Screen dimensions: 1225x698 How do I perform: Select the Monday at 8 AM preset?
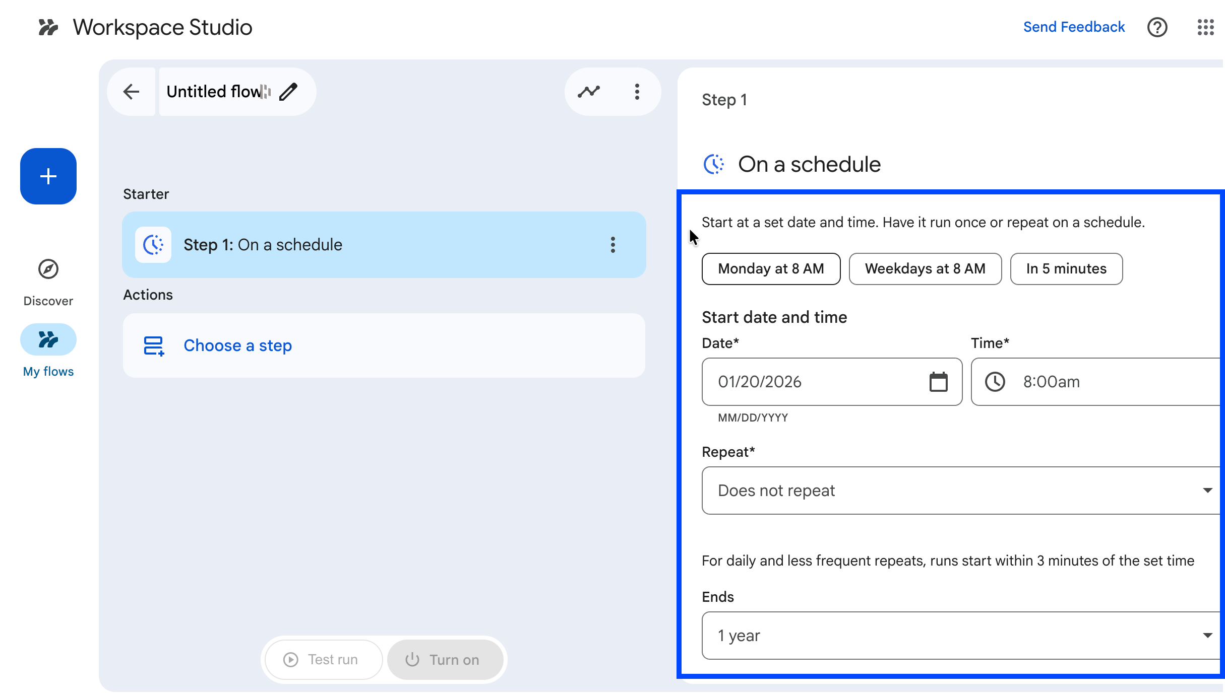[771, 269]
